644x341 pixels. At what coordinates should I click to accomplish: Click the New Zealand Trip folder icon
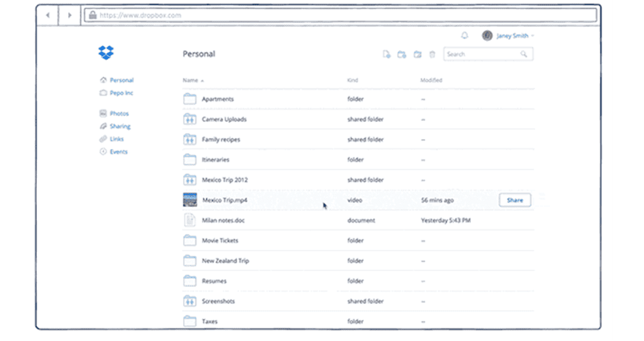point(190,260)
